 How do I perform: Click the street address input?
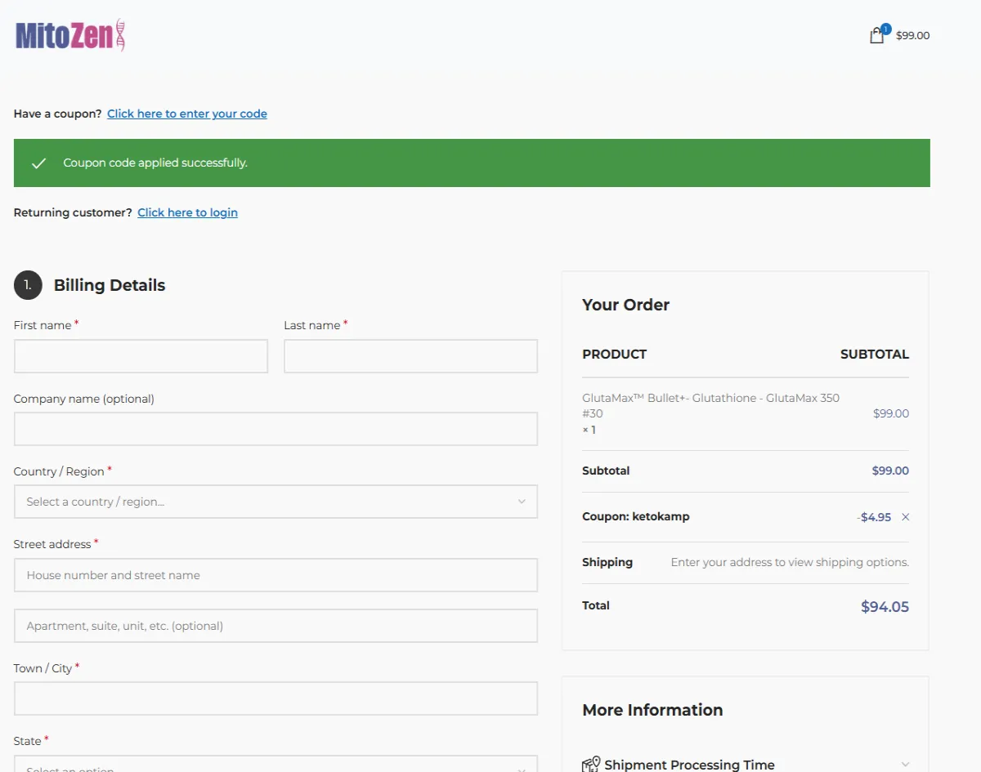[275, 574]
